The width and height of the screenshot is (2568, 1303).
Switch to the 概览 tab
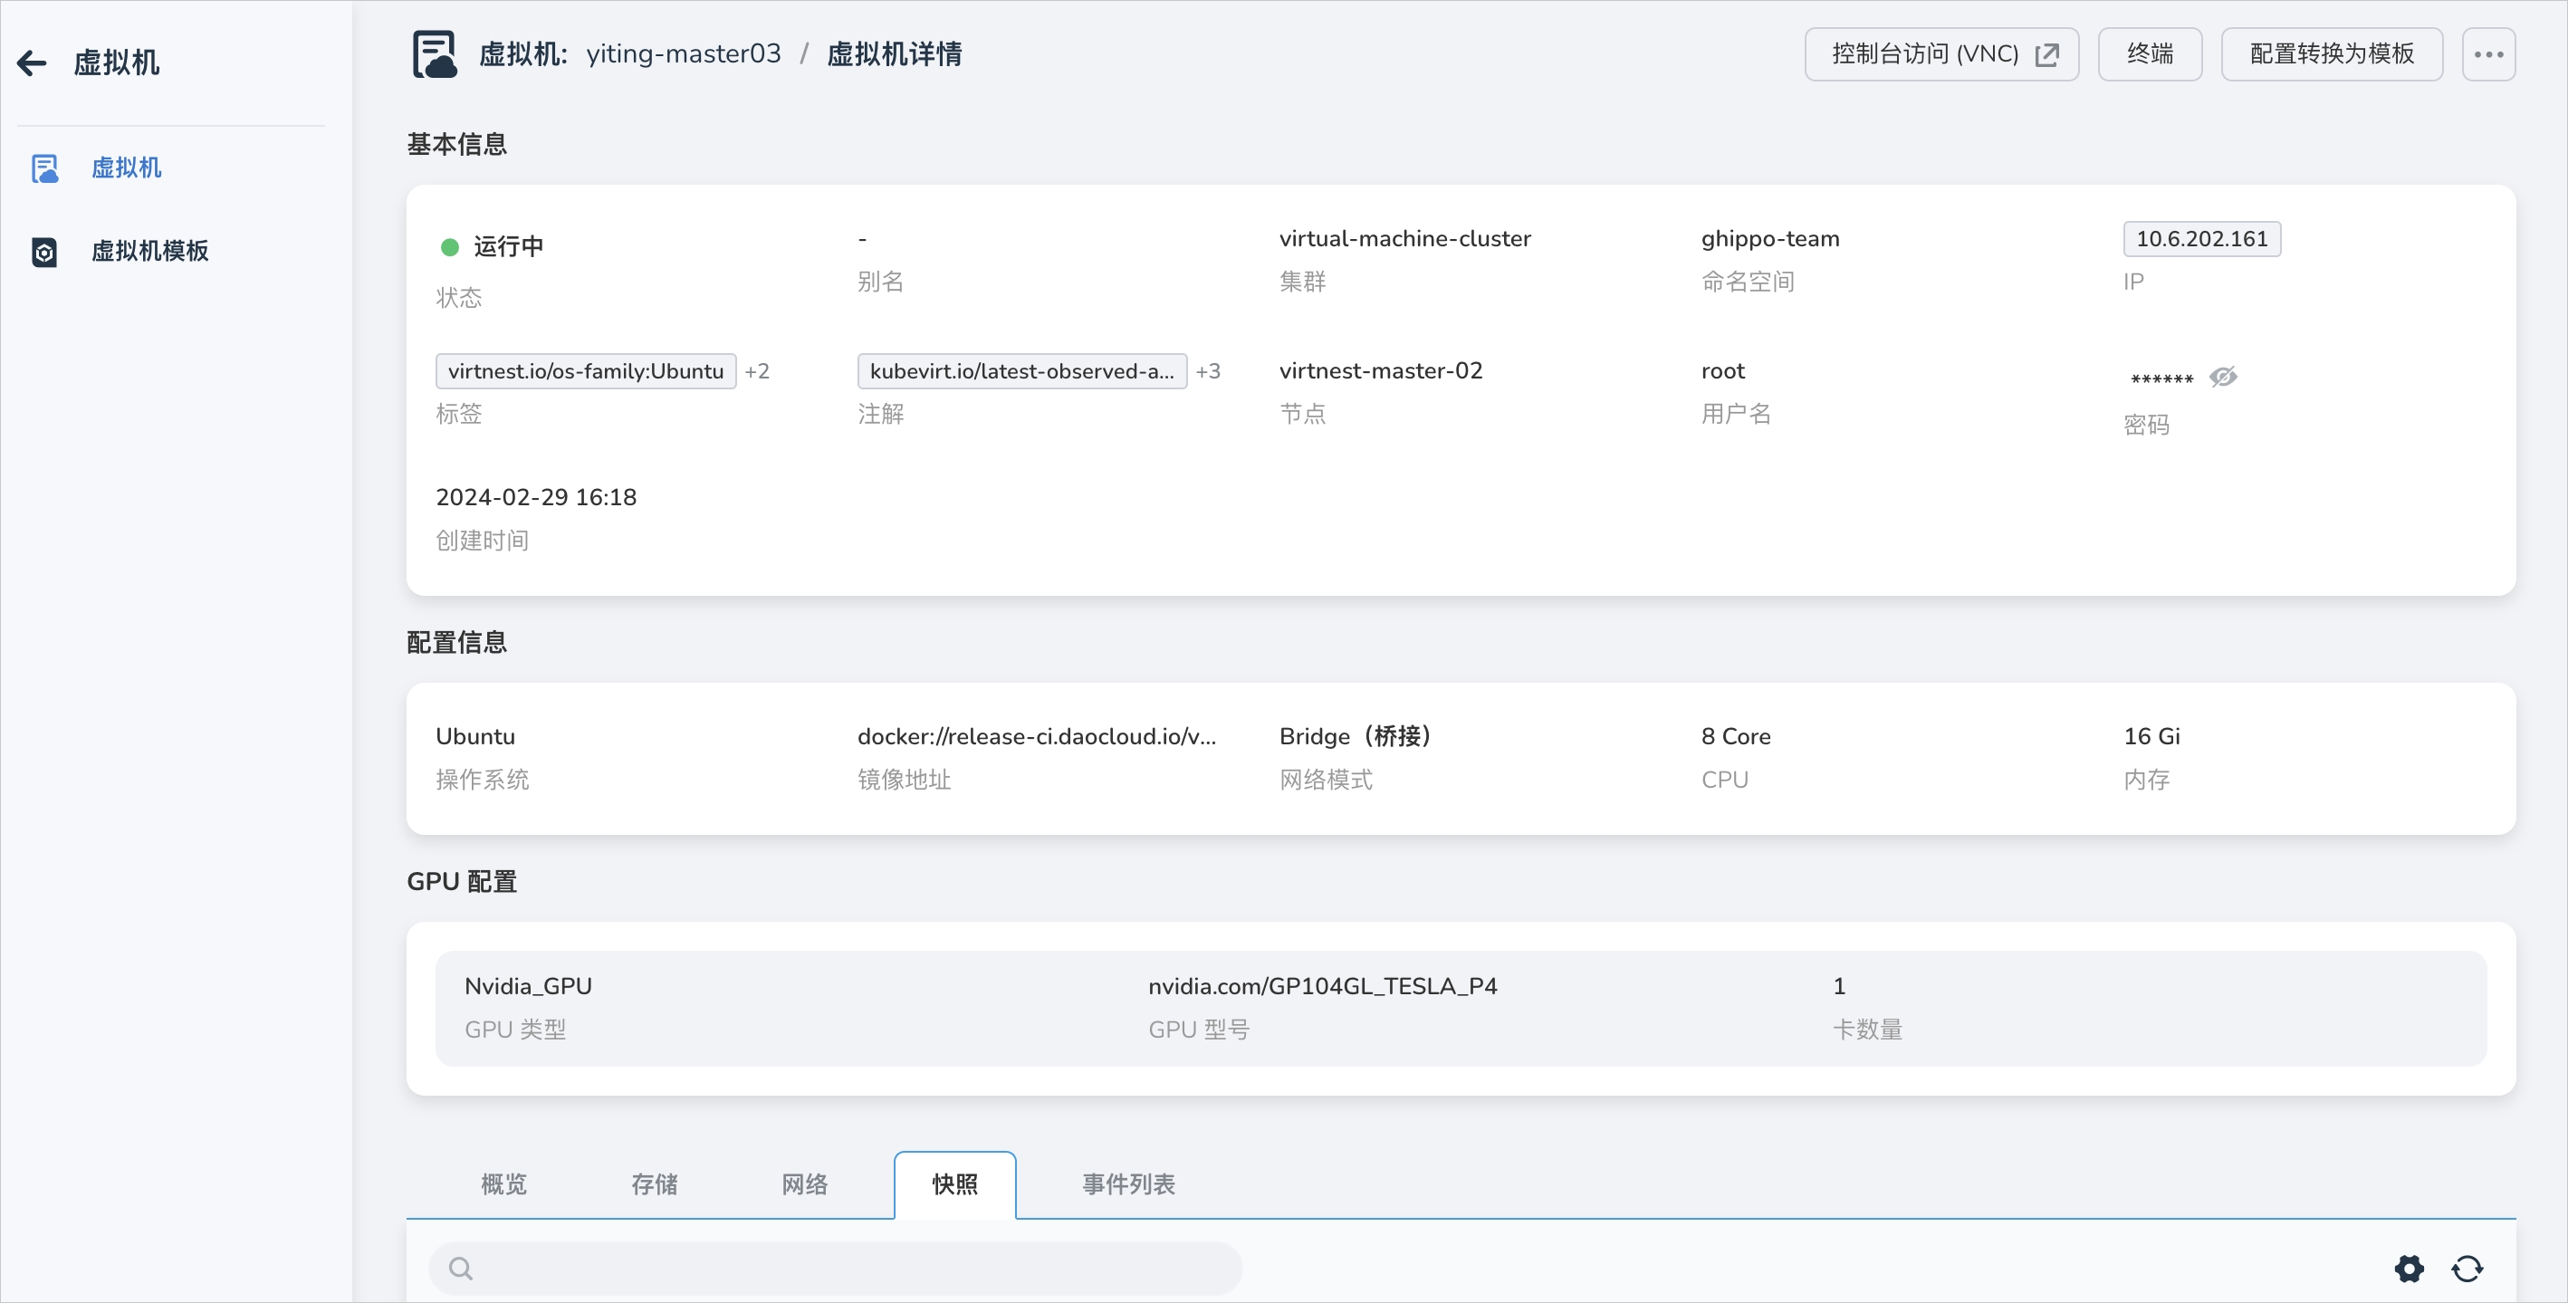click(x=503, y=1184)
